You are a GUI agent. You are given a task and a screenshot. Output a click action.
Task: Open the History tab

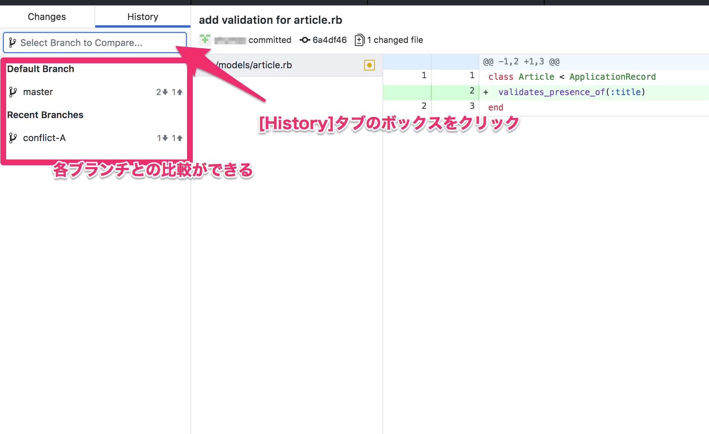click(x=142, y=17)
